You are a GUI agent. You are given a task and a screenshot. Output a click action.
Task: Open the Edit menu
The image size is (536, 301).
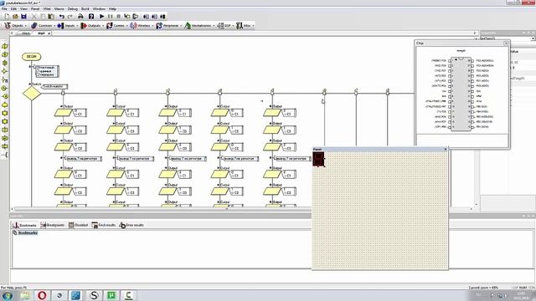[13, 8]
